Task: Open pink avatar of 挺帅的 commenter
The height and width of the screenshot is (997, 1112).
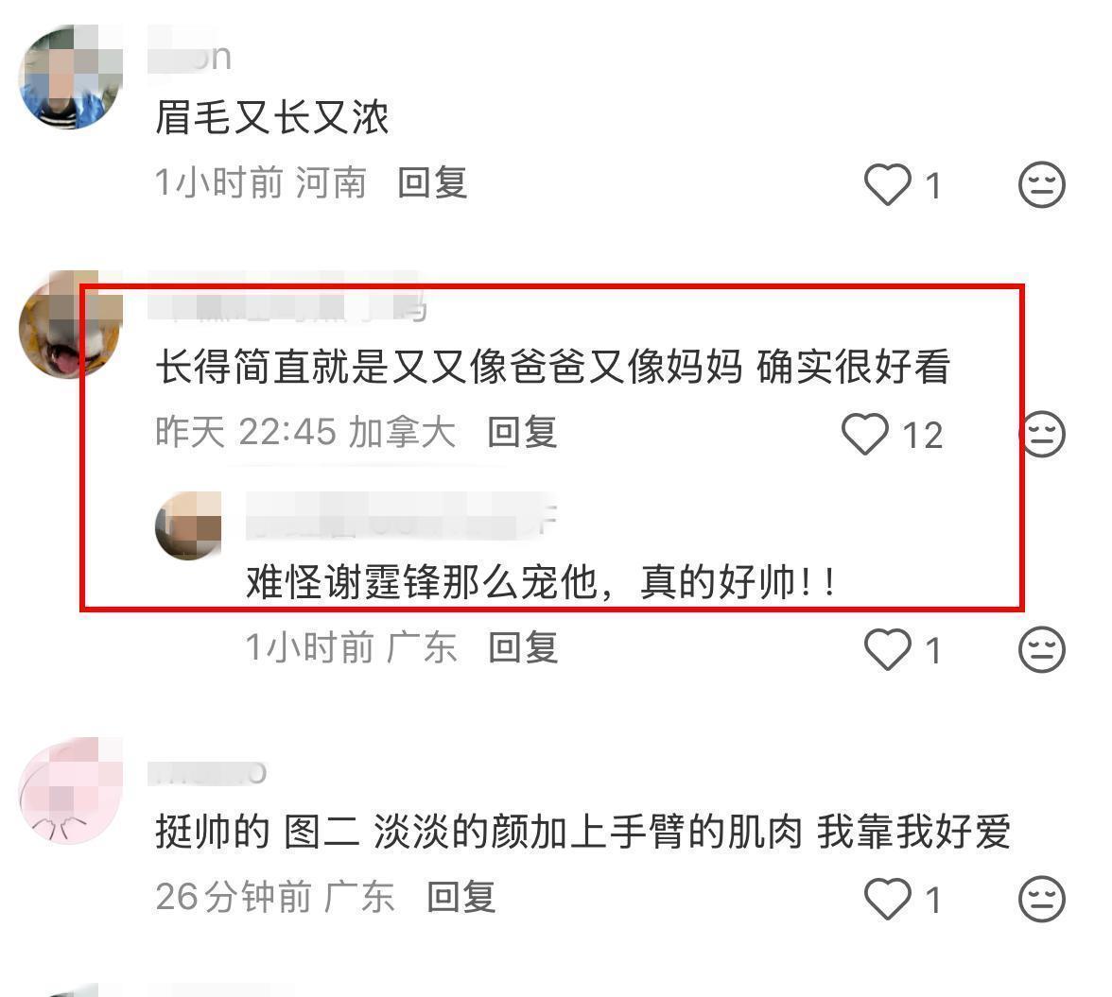Action: pos(70,790)
